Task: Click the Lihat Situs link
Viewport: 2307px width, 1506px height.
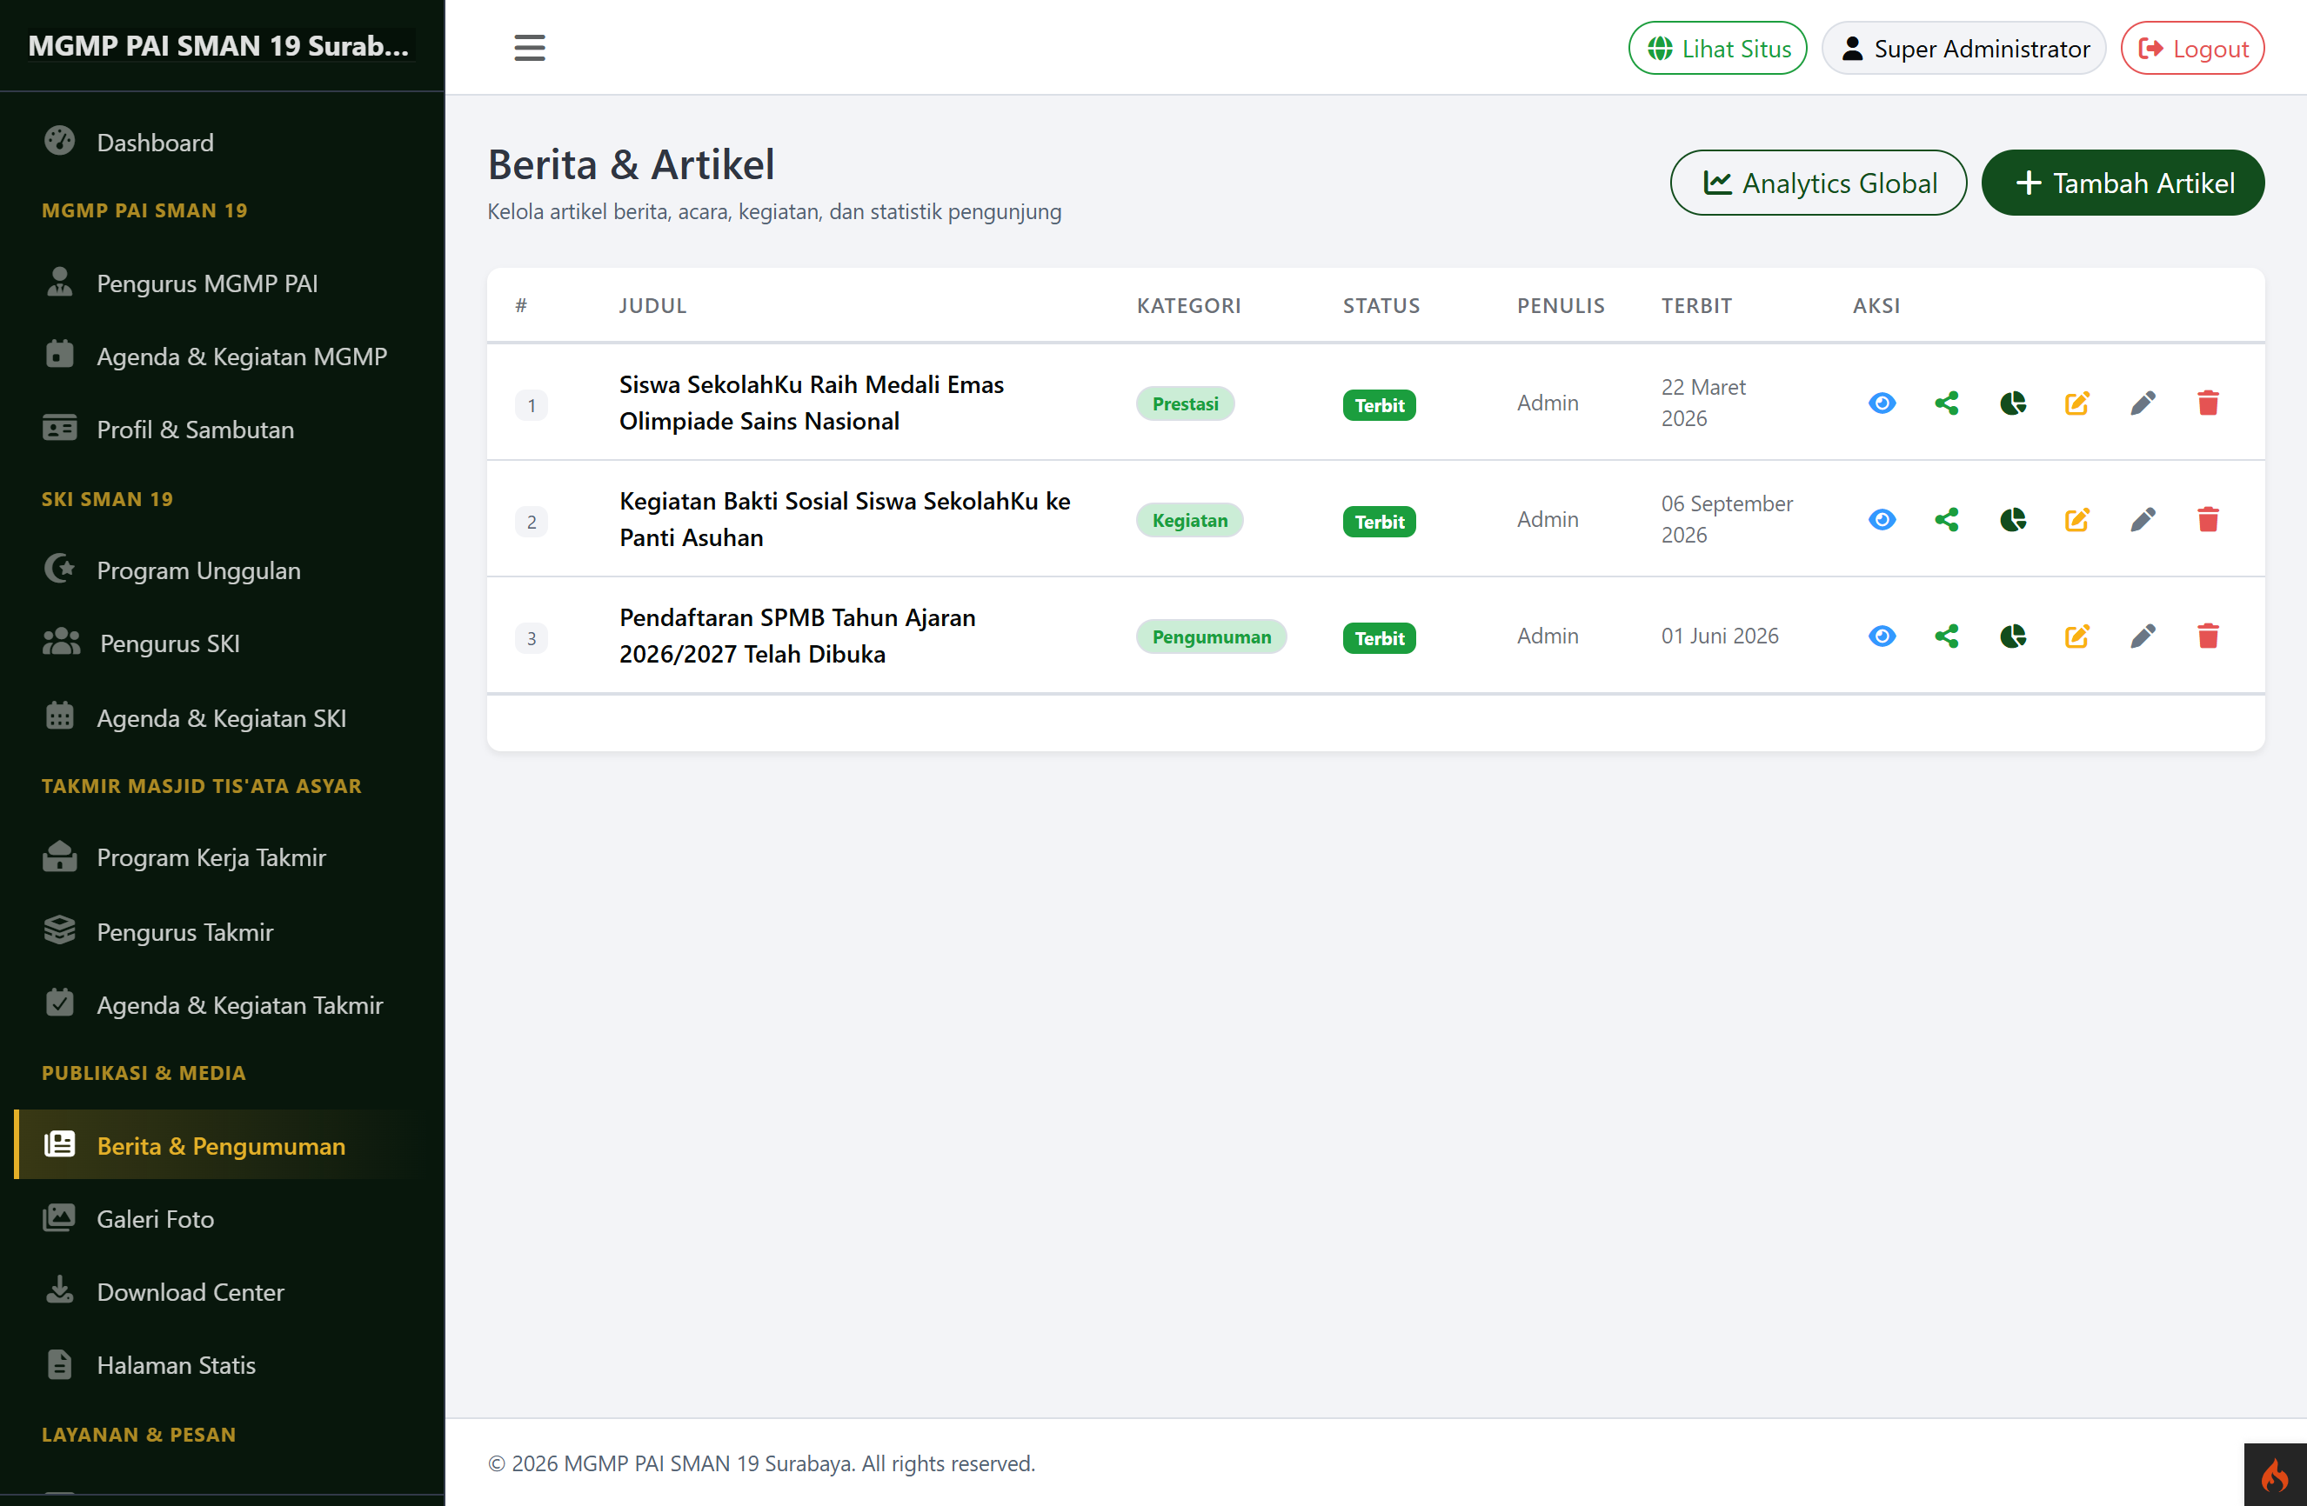Action: [x=1718, y=49]
